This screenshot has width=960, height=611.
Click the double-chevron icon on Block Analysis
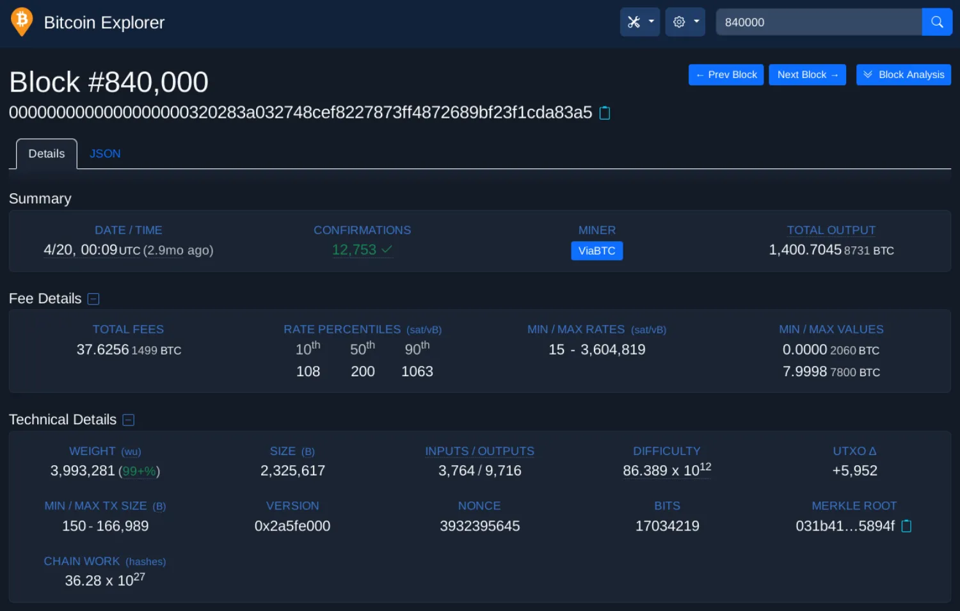click(868, 74)
